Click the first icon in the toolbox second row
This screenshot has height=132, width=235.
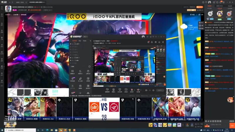tap(72, 78)
